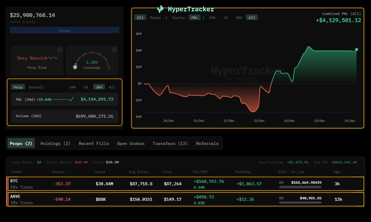Viewport: 371px width, 222px height.
Task: Select the PNL chart mode
Action: (x=194, y=18)
